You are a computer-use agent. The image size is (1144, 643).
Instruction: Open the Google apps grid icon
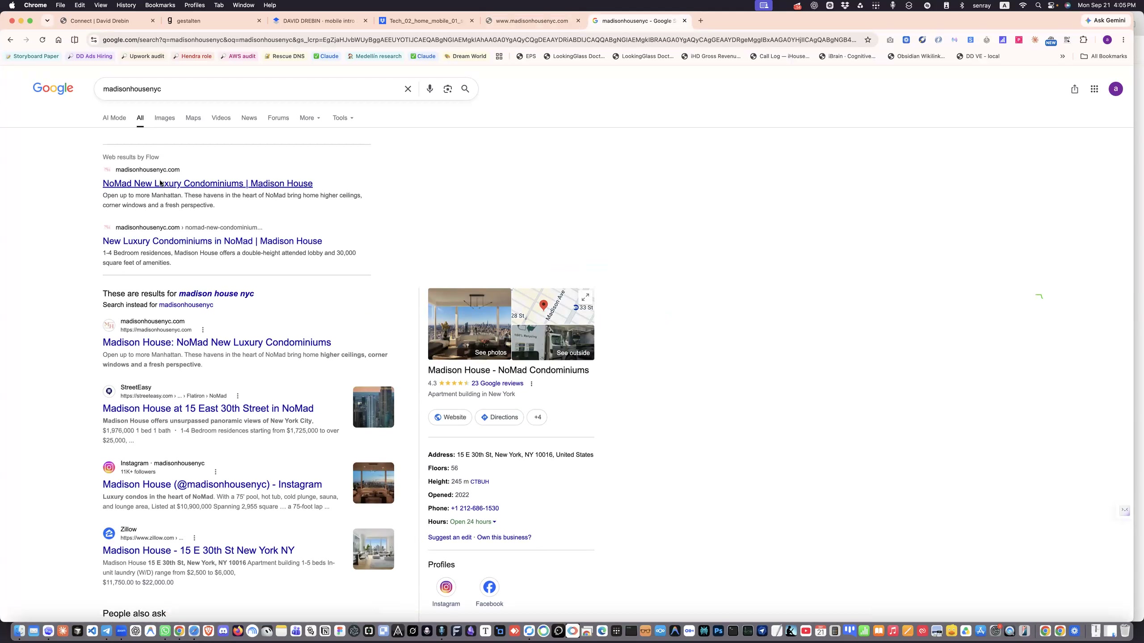pos(1094,89)
